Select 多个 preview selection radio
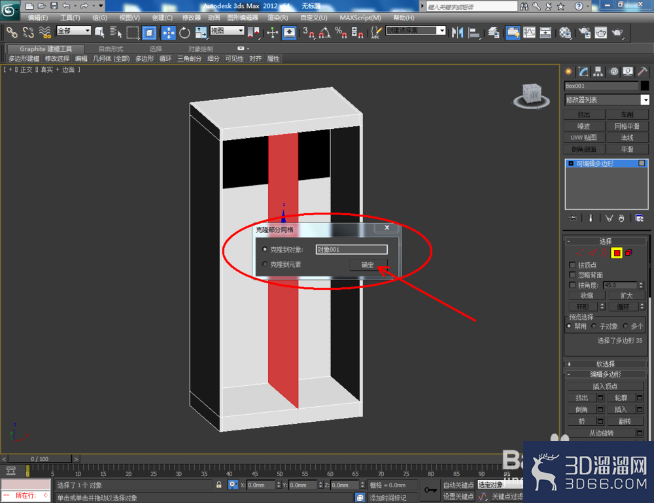 [625, 326]
